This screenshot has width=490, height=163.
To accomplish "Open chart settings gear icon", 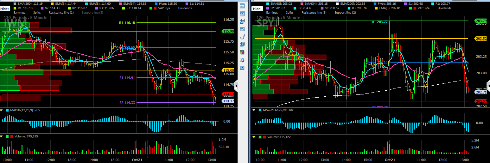I will point(242,60).
